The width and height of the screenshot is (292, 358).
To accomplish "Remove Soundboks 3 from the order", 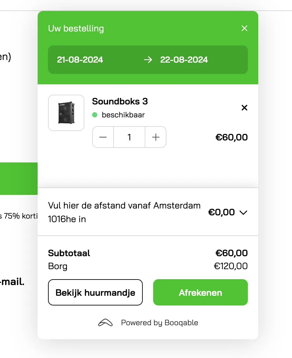I will point(244,108).
